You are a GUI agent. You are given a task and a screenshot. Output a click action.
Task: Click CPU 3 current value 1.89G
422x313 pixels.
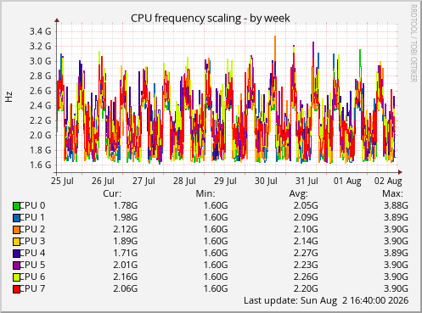126,241
